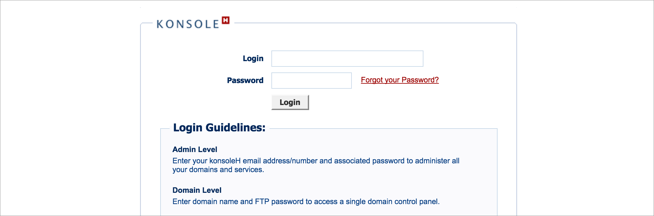Click the Password field label
The height and width of the screenshot is (216, 654).
245,81
